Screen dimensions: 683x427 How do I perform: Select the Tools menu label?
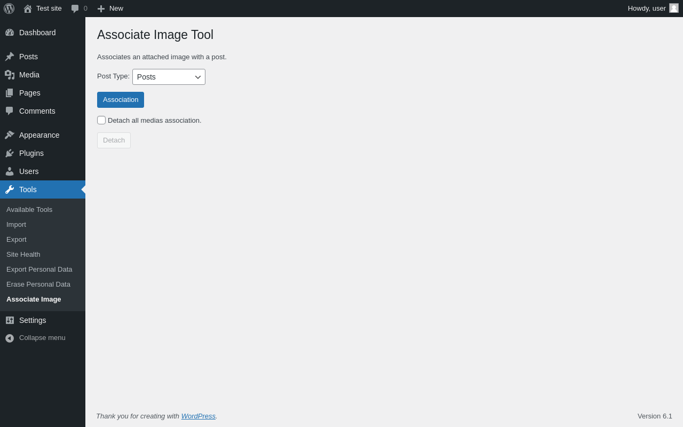(28, 189)
